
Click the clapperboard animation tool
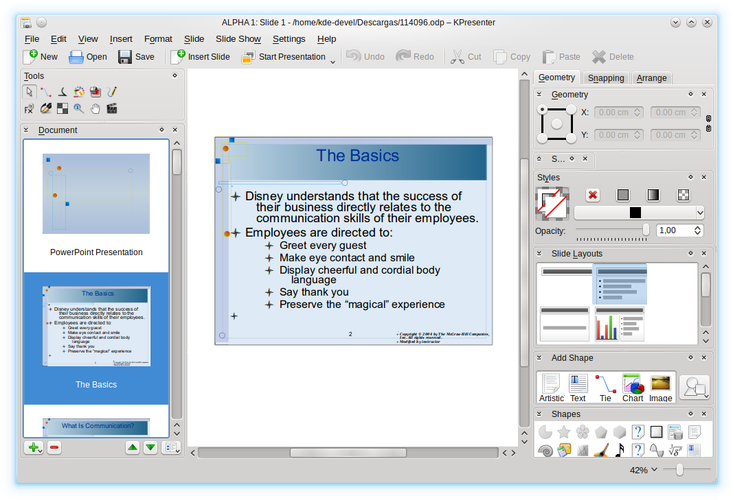tap(112, 108)
